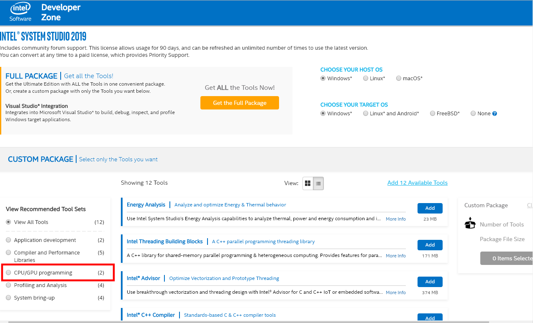Image resolution: width=533 pixels, height=323 pixels.
Task: Click the 0 Items Selected button
Action: pyautogui.click(x=507, y=258)
